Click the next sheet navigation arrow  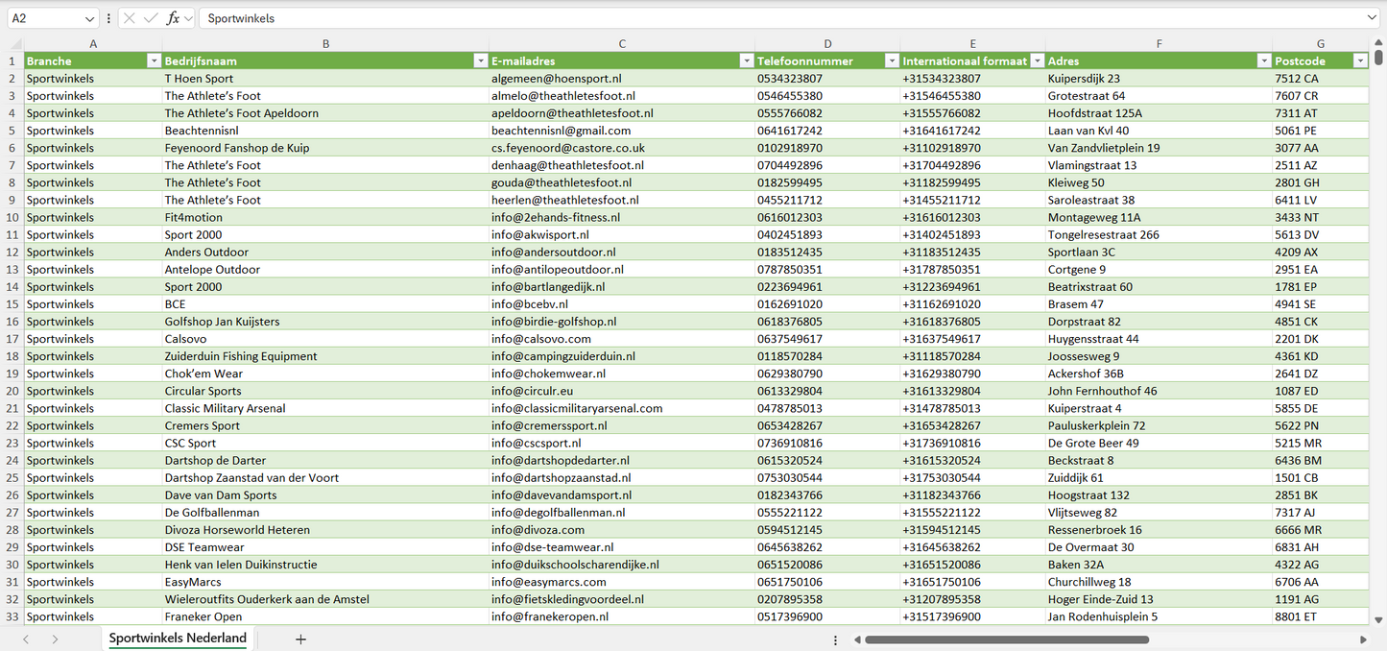click(55, 639)
